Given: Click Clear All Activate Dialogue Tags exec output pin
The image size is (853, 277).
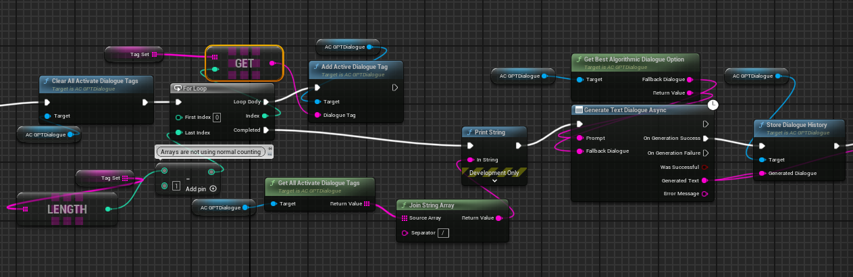Looking at the screenshot, I should pos(145,102).
